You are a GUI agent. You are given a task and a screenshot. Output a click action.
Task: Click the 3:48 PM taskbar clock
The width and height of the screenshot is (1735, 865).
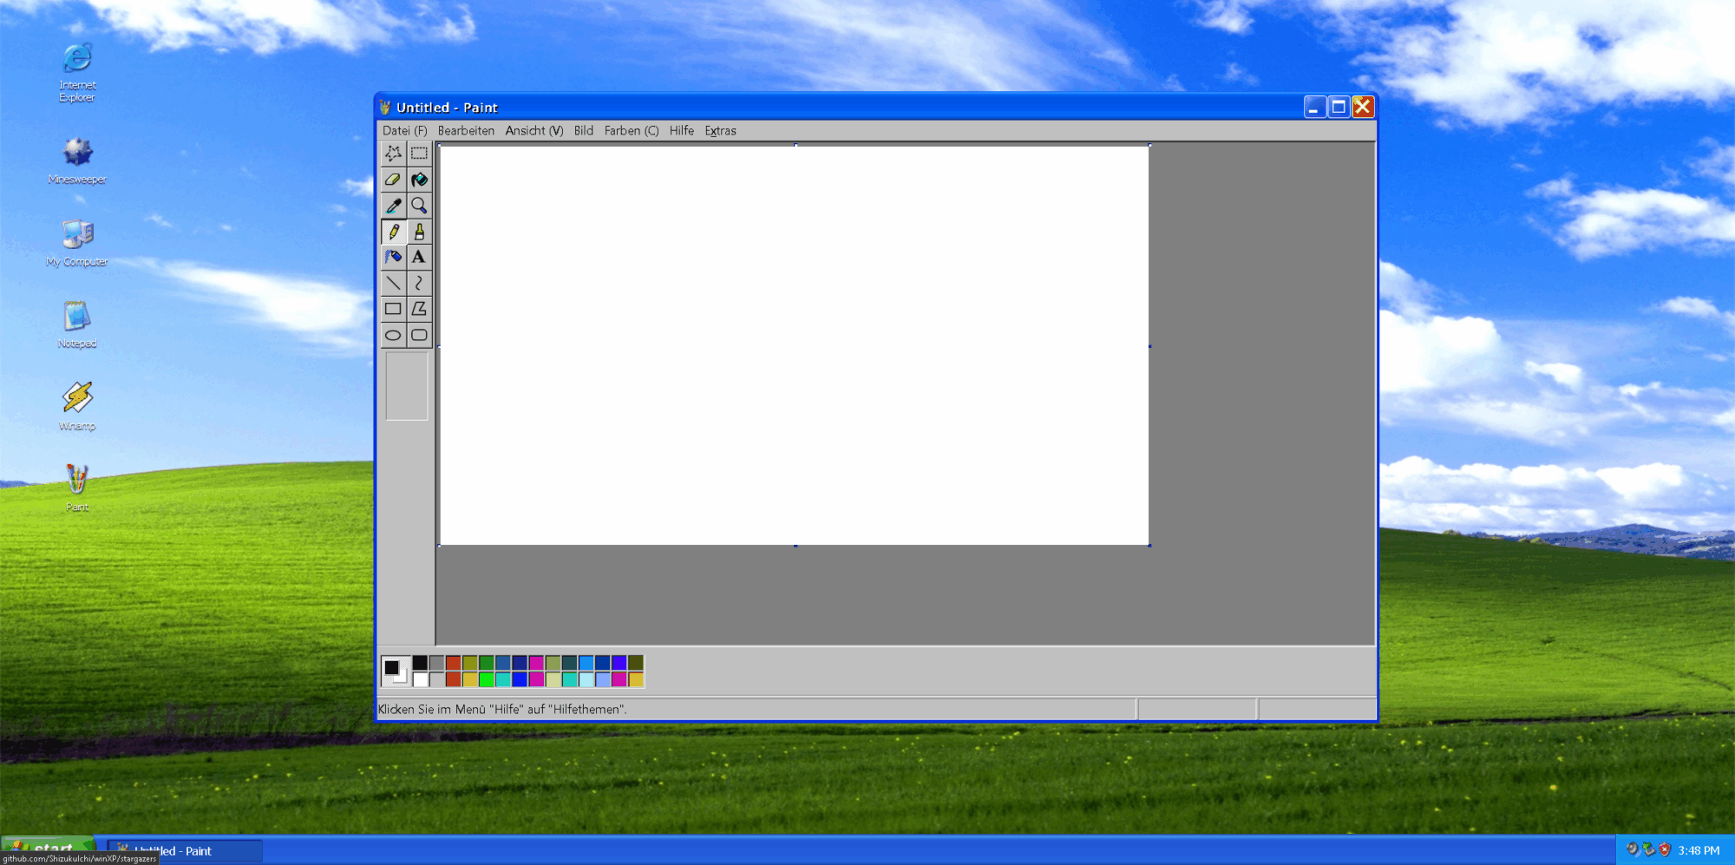click(1699, 850)
